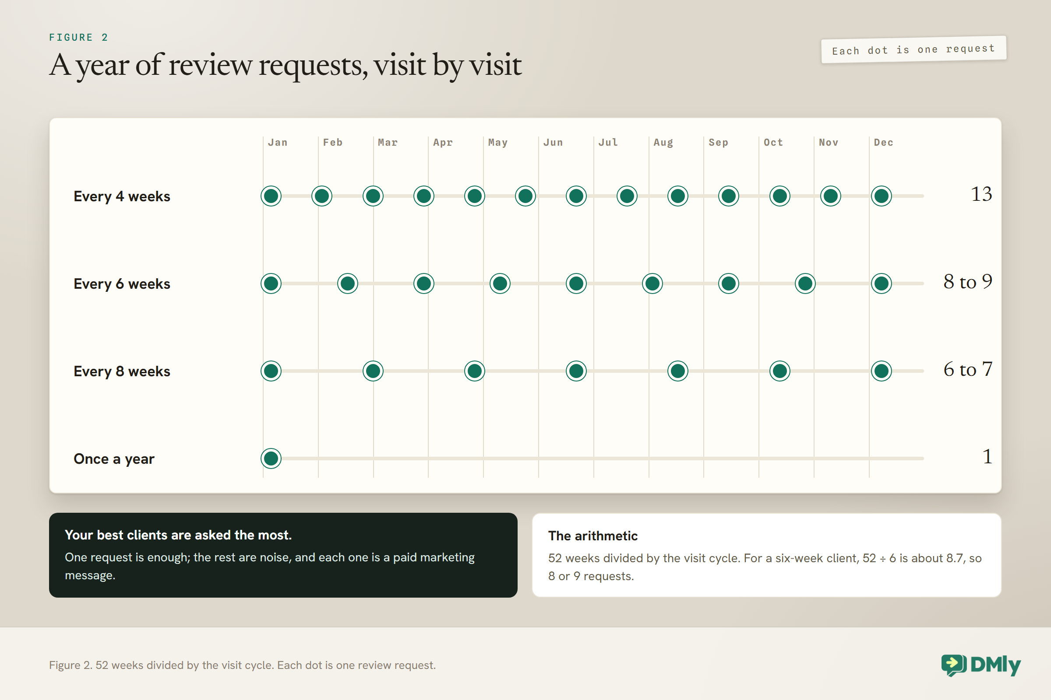Click the Jun month label

click(553, 143)
